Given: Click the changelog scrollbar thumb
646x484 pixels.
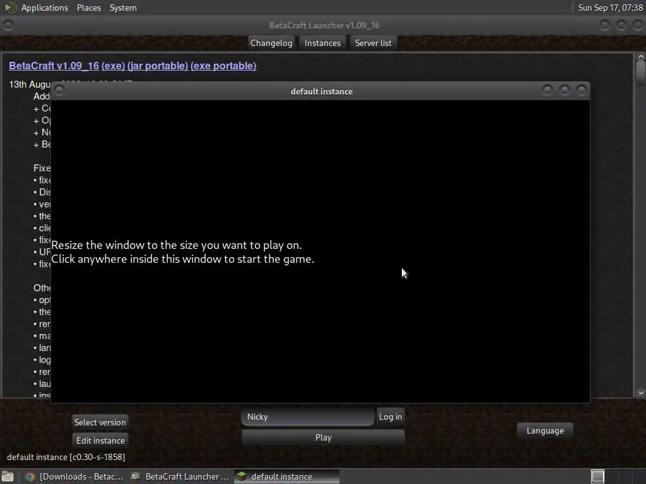Looking at the screenshot, I should click(640, 72).
